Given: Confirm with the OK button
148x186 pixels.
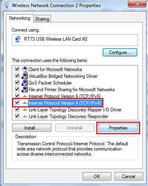Looking at the screenshot, I should click(97, 177).
